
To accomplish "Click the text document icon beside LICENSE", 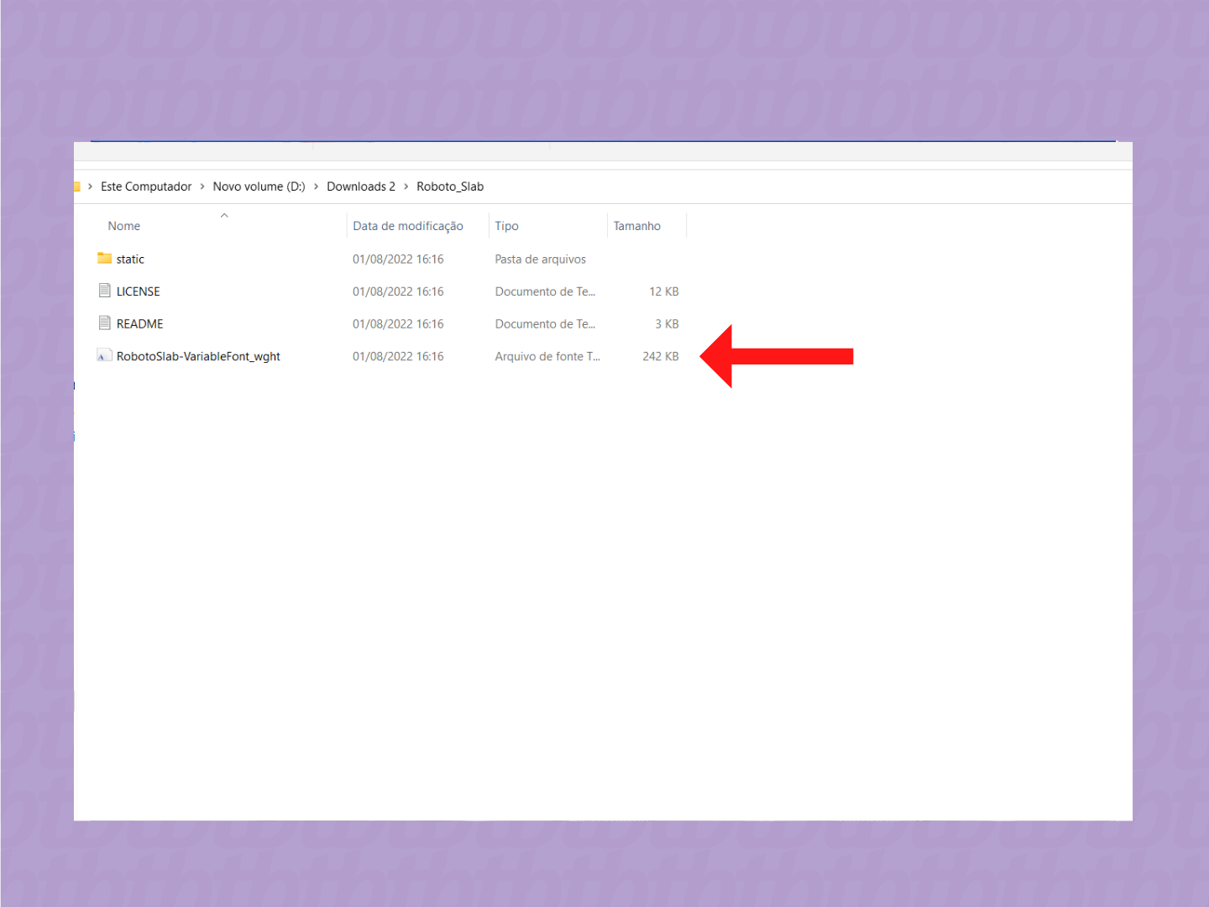I will 104,291.
